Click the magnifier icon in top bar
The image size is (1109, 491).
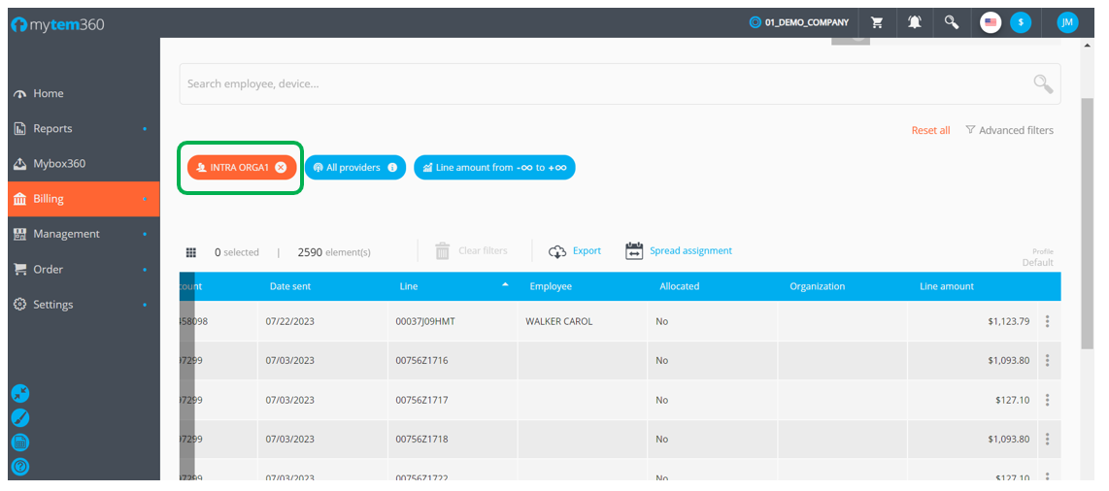point(952,22)
